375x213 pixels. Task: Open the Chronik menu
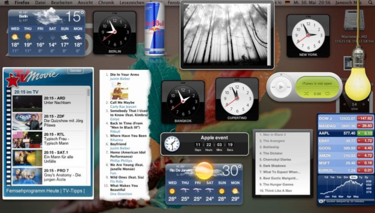point(106,3)
